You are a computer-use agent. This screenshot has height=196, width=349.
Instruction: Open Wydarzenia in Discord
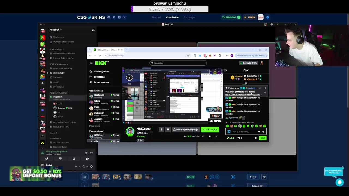coord(59,37)
